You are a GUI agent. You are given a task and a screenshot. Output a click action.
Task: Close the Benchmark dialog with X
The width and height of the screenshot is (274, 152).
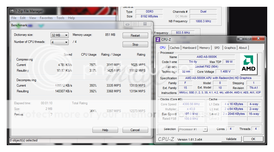pos(145,24)
